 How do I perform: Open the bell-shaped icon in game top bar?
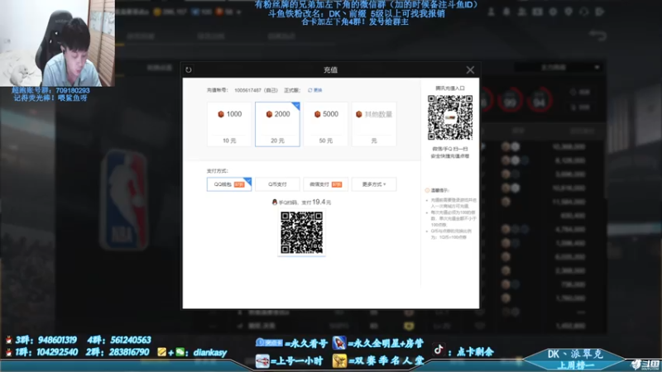tap(506, 12)
